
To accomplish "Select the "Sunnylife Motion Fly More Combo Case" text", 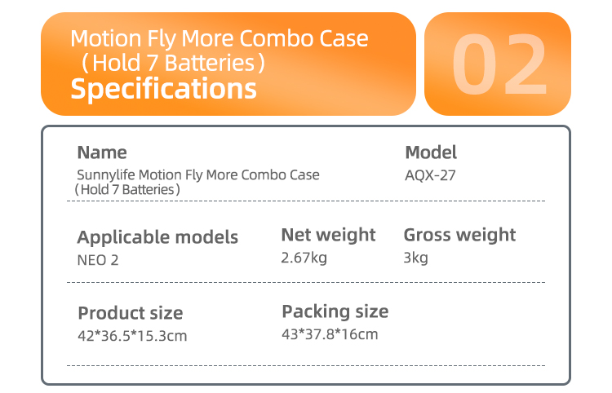I will 198,174.
